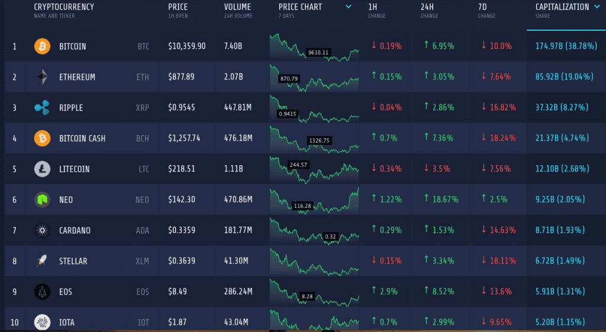The image size is (606, 332).
Task: Open the ETHEREUM name link
Action: (77, 77)
